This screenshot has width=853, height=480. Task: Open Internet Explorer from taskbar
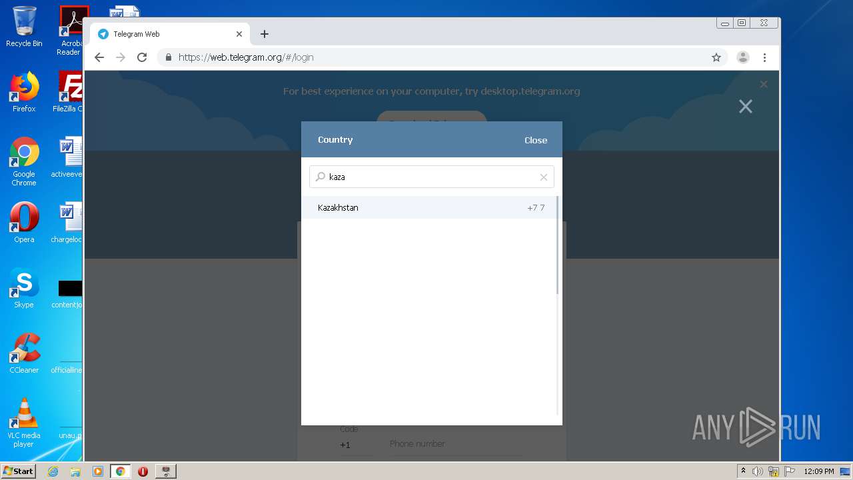click(53, 471)
